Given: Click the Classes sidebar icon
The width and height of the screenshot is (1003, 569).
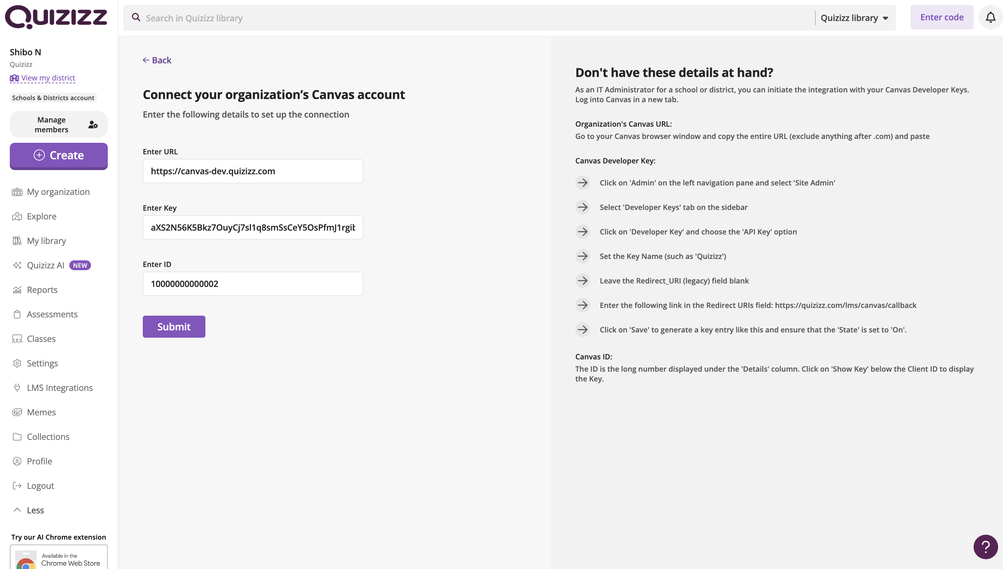Looking at the screenshot, I should pos(17,339).
